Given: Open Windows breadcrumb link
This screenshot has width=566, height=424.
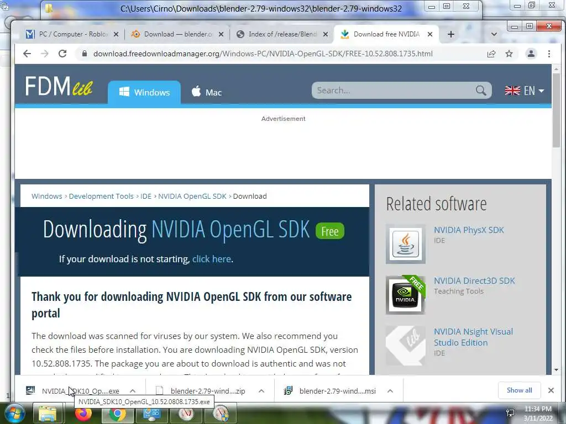Looking at the screenshot, I should click(47, 196).
